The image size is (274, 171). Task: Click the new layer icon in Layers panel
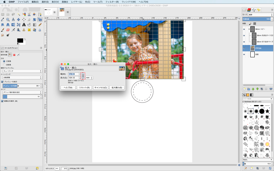pyautogui.click(x=244, y=89)
